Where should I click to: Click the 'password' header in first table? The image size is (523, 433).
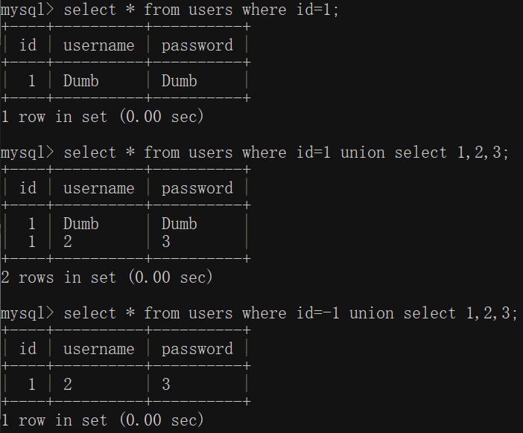[197, 46]
